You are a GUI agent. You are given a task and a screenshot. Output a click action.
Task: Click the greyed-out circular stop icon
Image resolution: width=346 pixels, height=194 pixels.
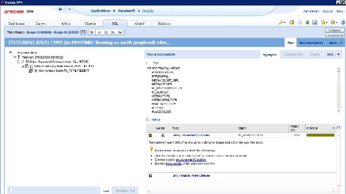(x=300, y=22)
